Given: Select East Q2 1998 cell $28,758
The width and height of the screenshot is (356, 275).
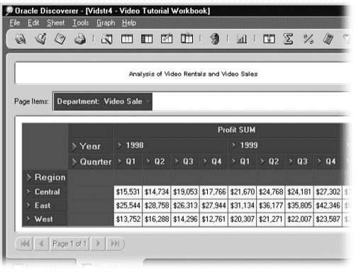Looking at the screenshot, I should (157, 206).
